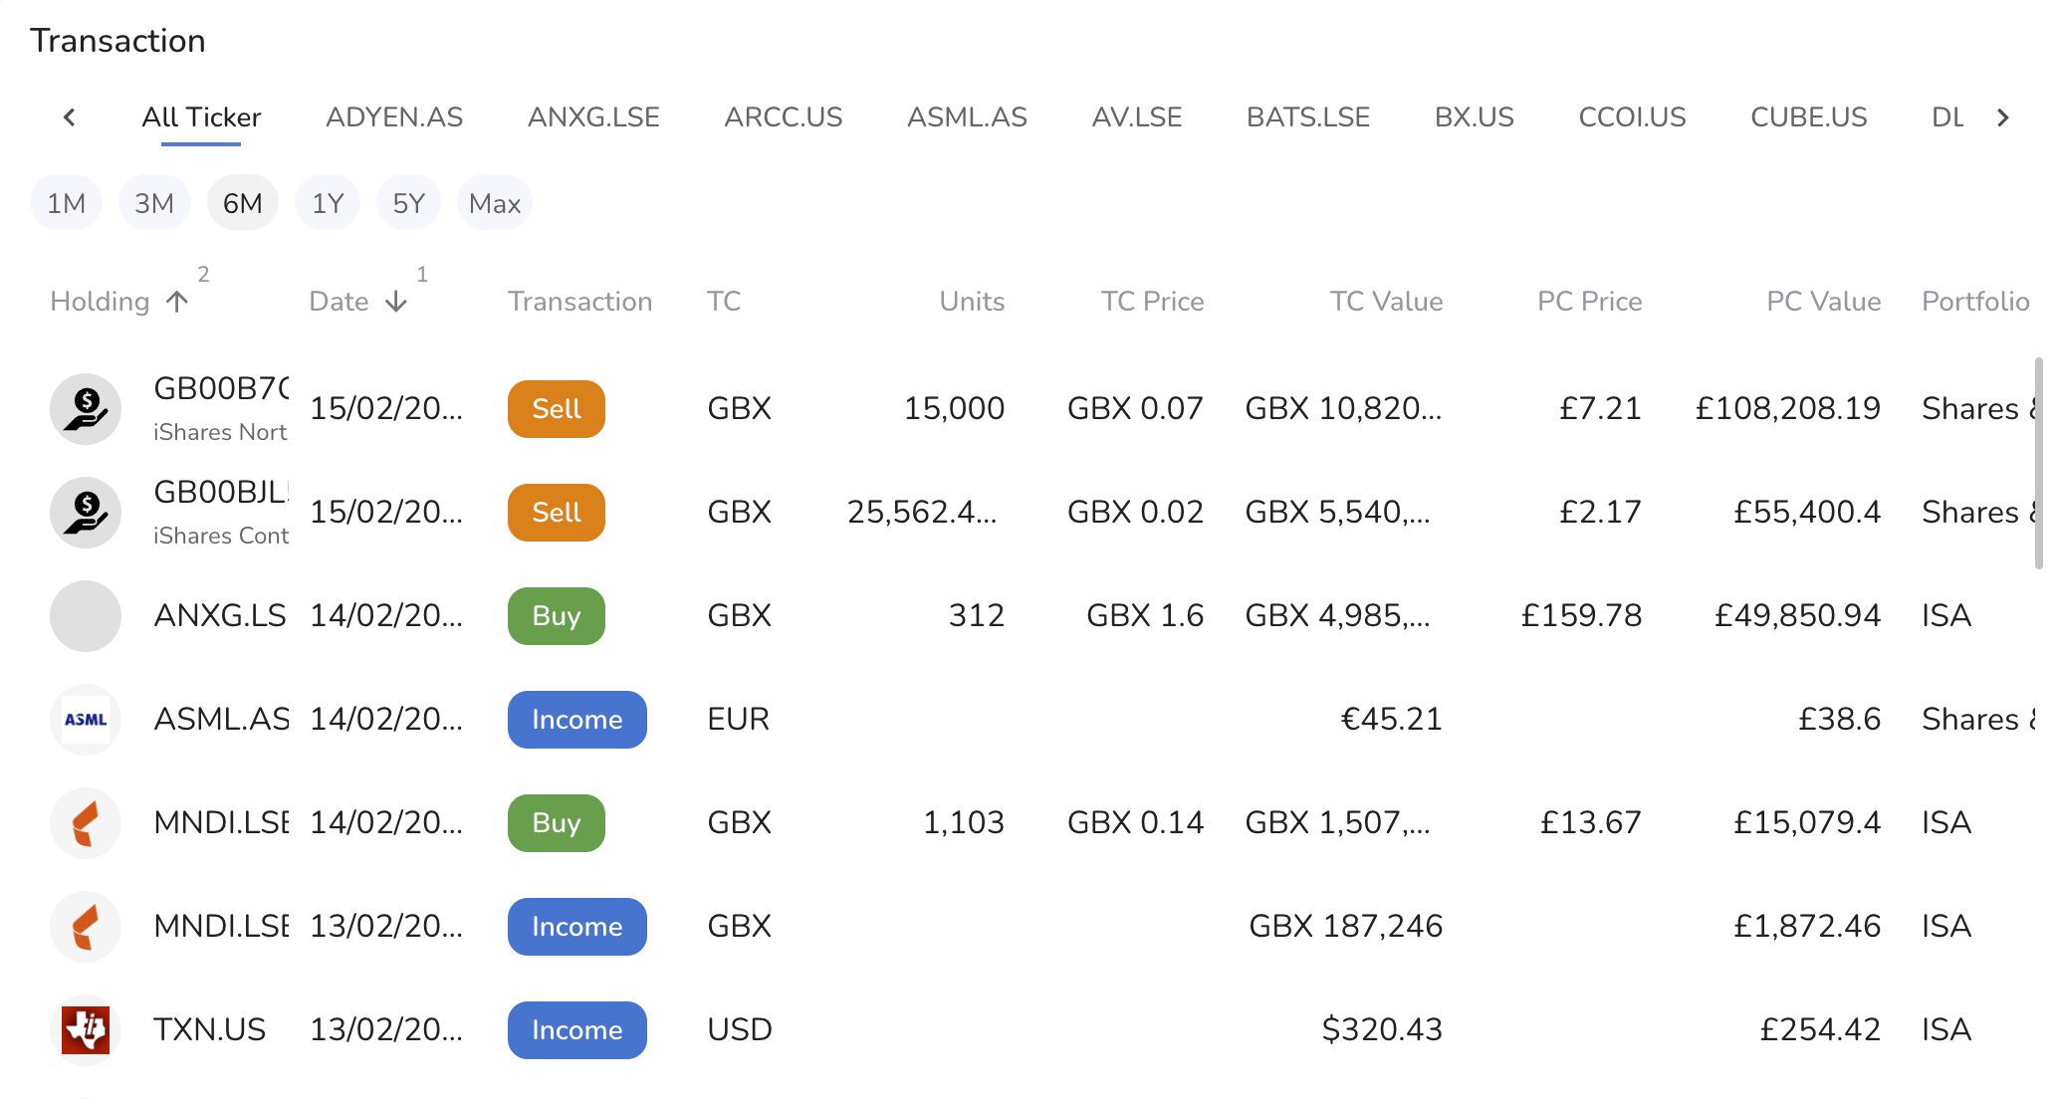Switch to the ANXG.LSE tab
The image size is (2057, 1099).
coord(593,117)
